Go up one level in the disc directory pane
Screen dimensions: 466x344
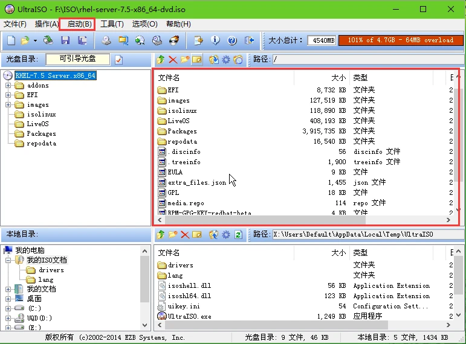pos(161,59)
